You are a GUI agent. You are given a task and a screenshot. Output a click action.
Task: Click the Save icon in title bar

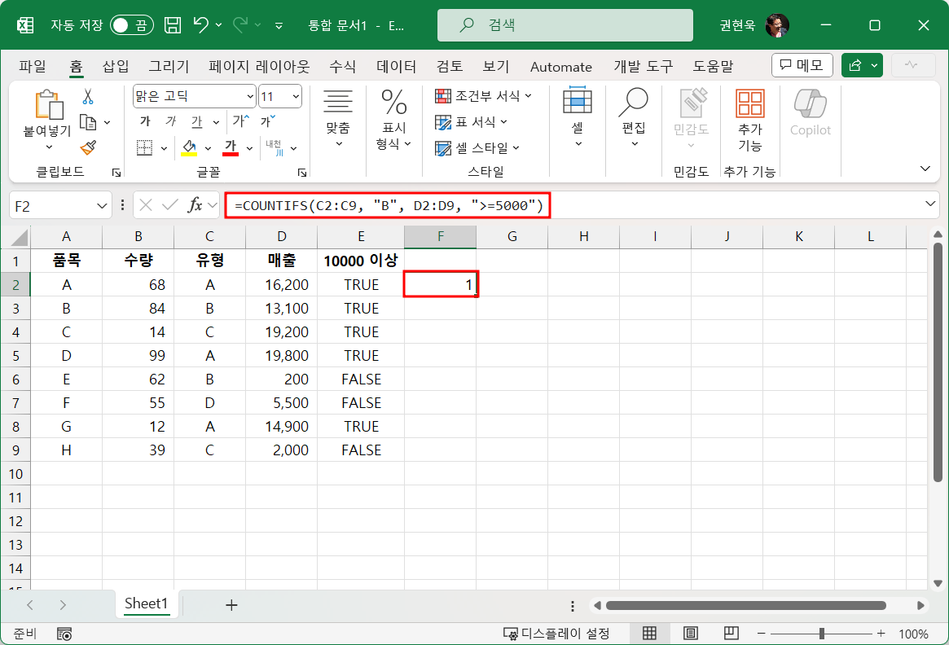[173, 24]
